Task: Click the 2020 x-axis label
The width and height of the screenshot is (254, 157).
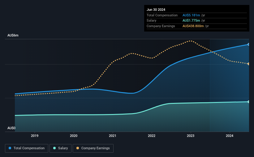Action: 74,136
